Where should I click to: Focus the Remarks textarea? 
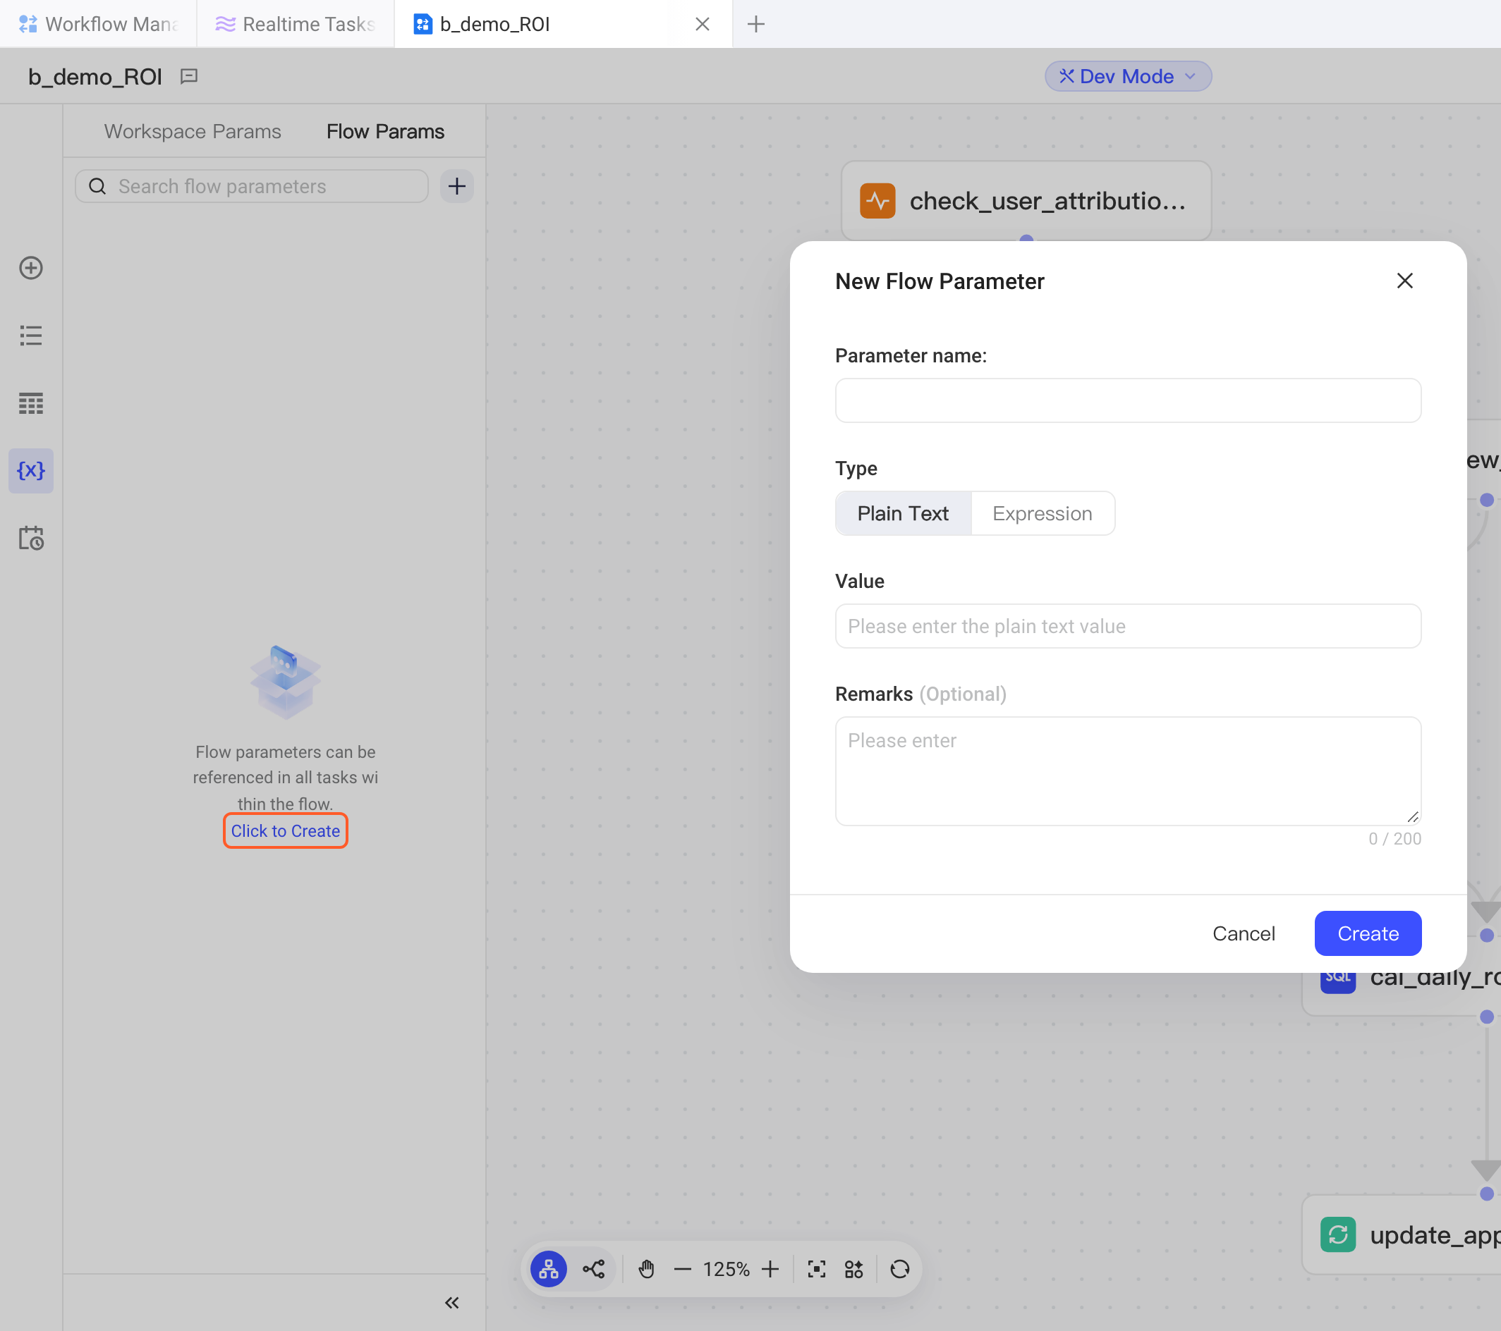(1128, 771)
